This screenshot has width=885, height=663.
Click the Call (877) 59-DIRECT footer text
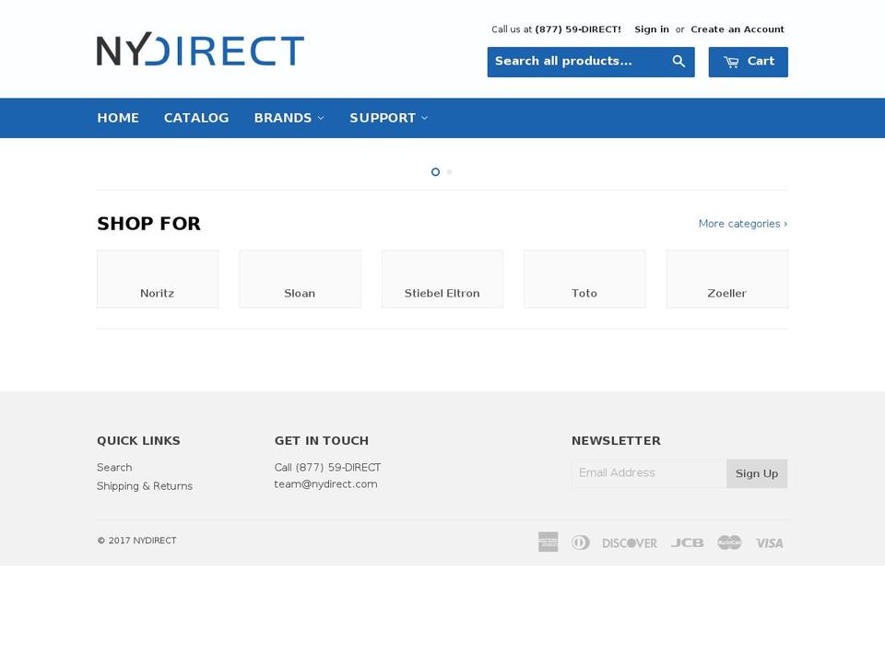tap(327, 468)
